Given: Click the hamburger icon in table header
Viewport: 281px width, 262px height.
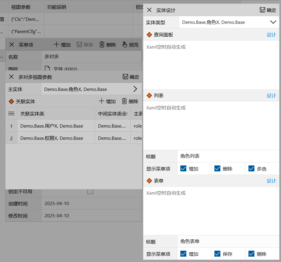Looking at the screenshot, I should pos(11,114).
